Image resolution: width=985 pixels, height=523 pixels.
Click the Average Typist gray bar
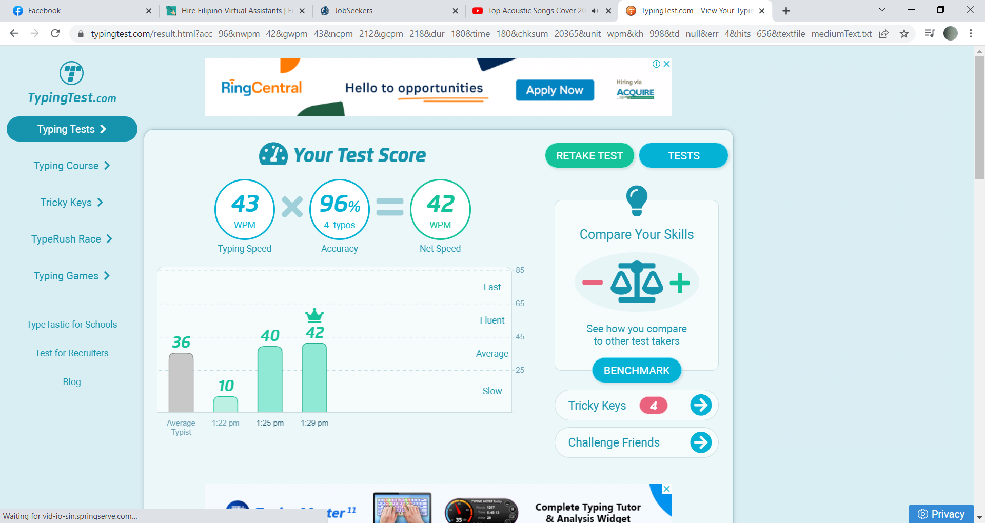coord(181,383)
